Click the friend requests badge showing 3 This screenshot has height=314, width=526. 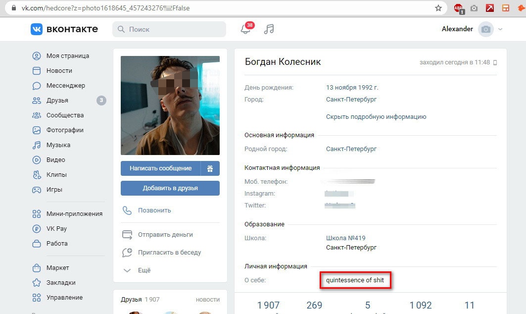pyautogui.click(x=101, y=100)
